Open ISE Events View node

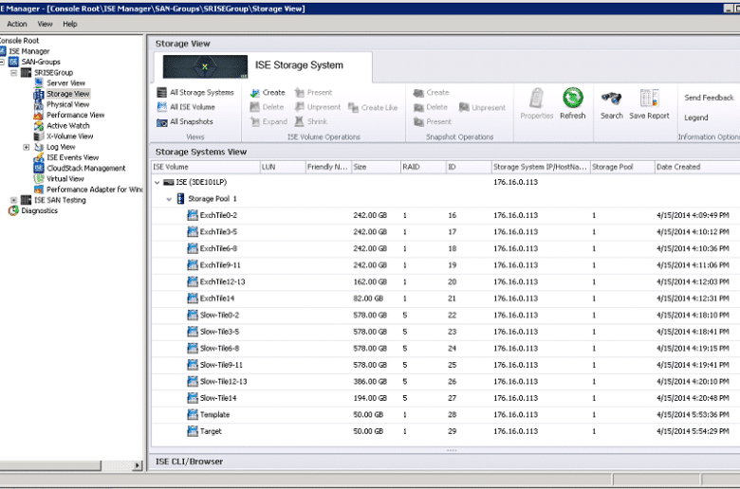(x=73, y=157)
